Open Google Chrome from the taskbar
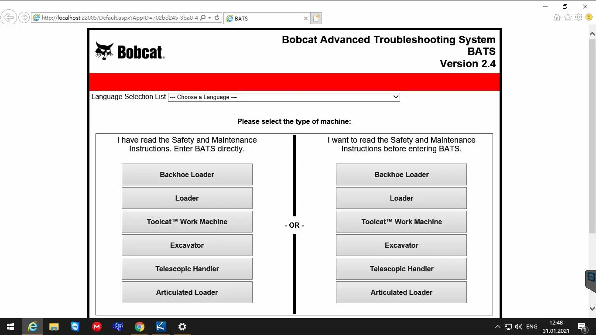This screenshot has width=596, height=335. pyautogui.click(x=139, y=326)
